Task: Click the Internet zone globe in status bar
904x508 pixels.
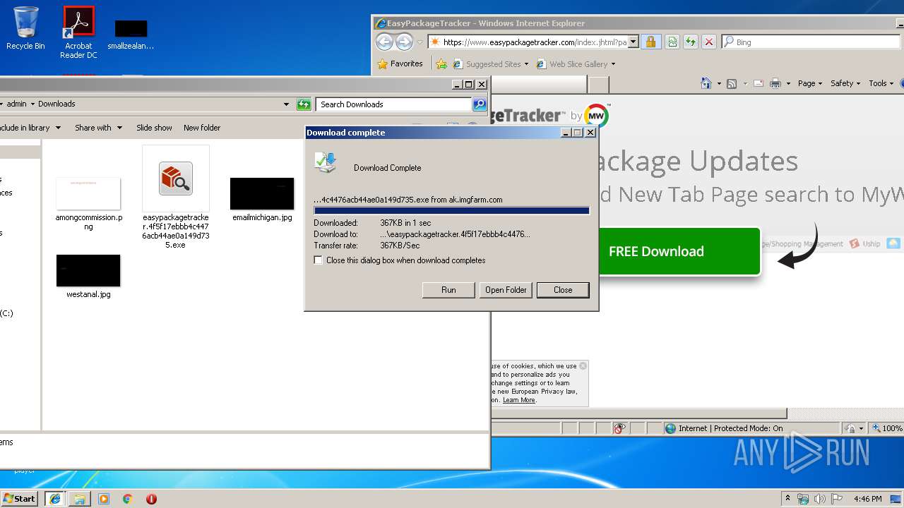Action: coord(670,428)
